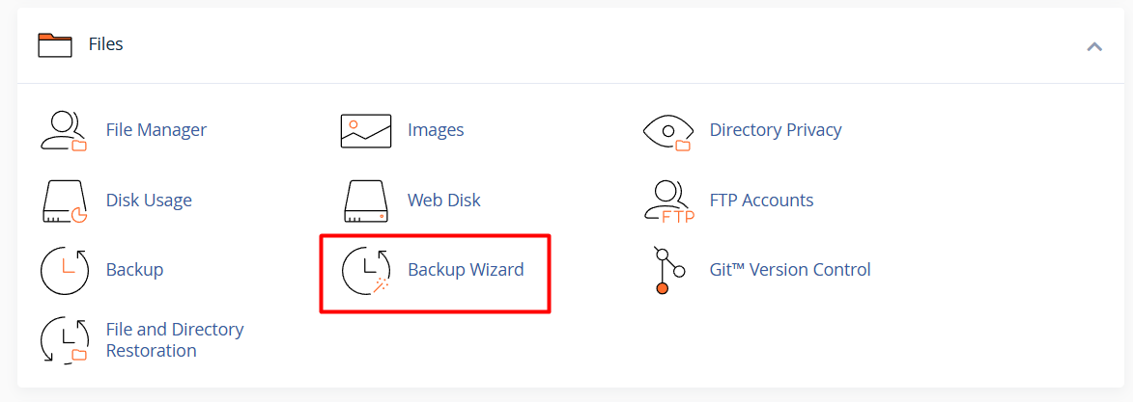Viewport: 1133px width, 402px height.
Task: Click the Web Disk drive icon
Action: [x=366, y=201]
